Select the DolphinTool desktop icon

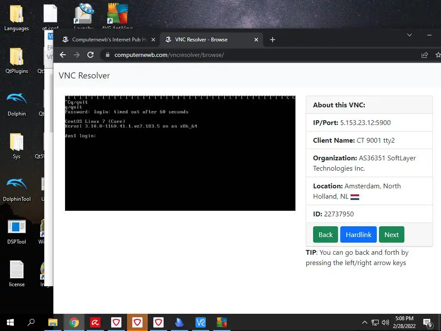[17, 189]
